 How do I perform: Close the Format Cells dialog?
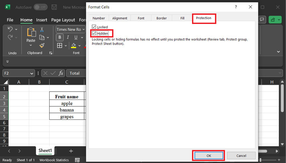250,7
